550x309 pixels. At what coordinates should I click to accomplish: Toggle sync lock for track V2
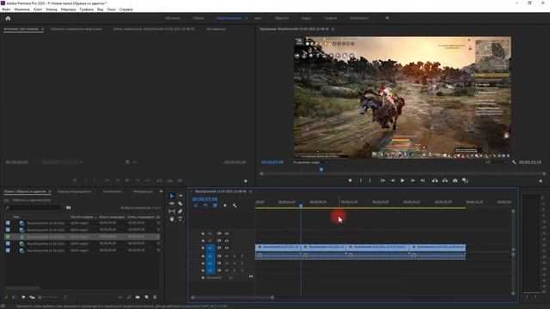pos(219,240)
